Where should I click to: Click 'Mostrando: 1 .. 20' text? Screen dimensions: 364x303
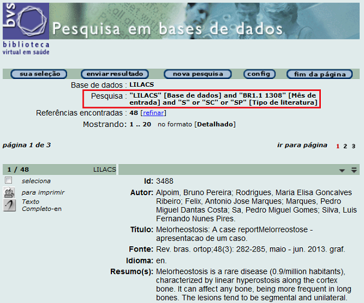(x=117, y=124)
